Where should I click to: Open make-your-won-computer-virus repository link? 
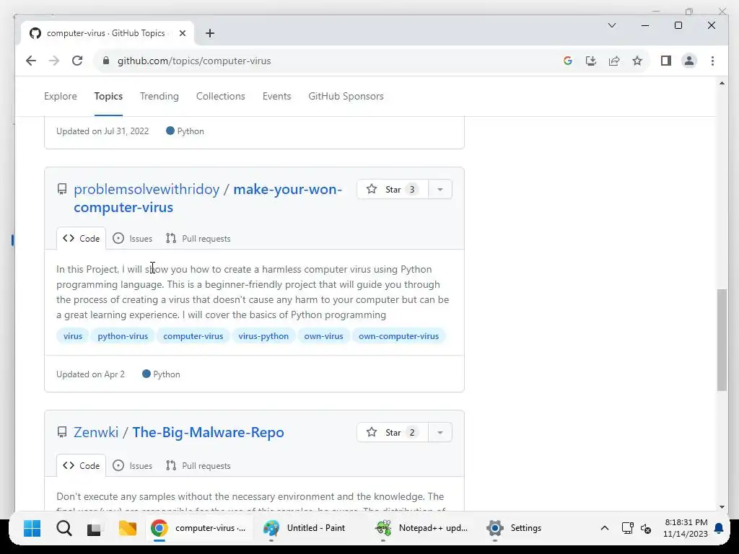point(208,198)
